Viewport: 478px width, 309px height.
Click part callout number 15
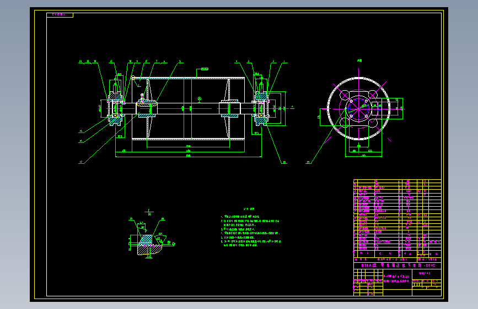point(81,131)
